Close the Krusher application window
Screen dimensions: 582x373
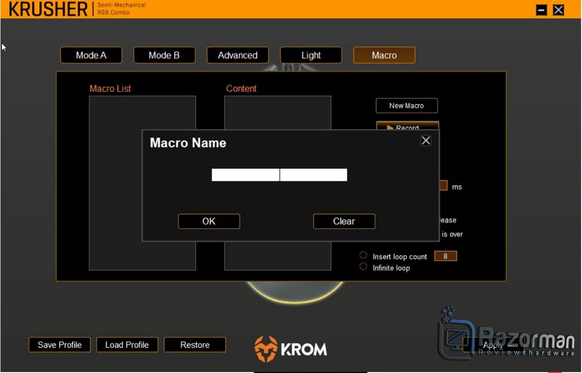tap(559, 10)
